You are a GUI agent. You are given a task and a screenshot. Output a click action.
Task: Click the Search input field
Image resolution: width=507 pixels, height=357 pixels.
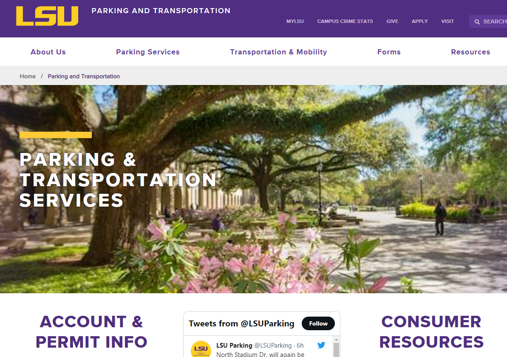click(x=488, y=21)
